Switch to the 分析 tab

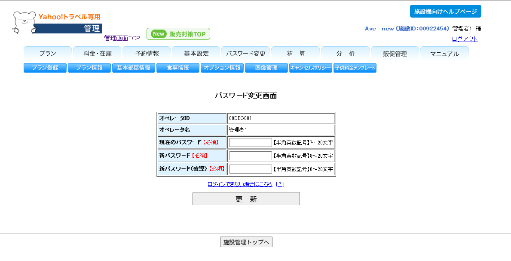[345, 53]
